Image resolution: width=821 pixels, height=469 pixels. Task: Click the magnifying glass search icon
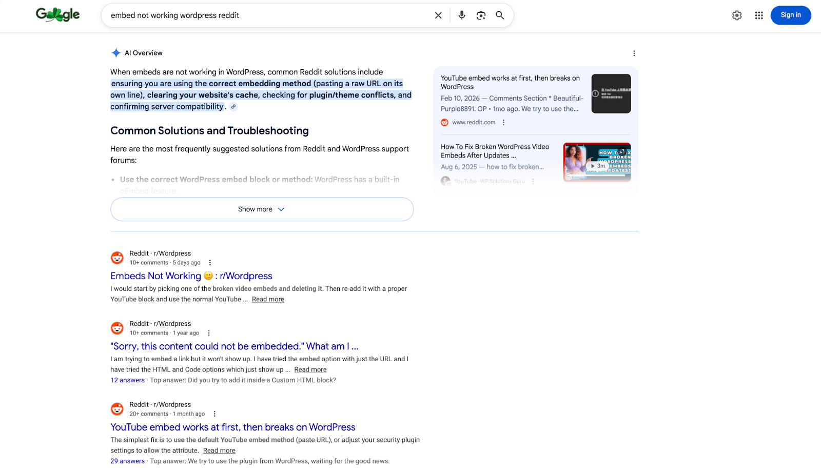pyautogui.click(x=500, y=15)
